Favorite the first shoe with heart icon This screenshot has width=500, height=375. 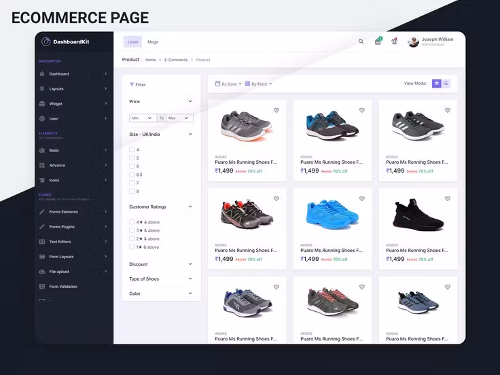click(276, 110)
